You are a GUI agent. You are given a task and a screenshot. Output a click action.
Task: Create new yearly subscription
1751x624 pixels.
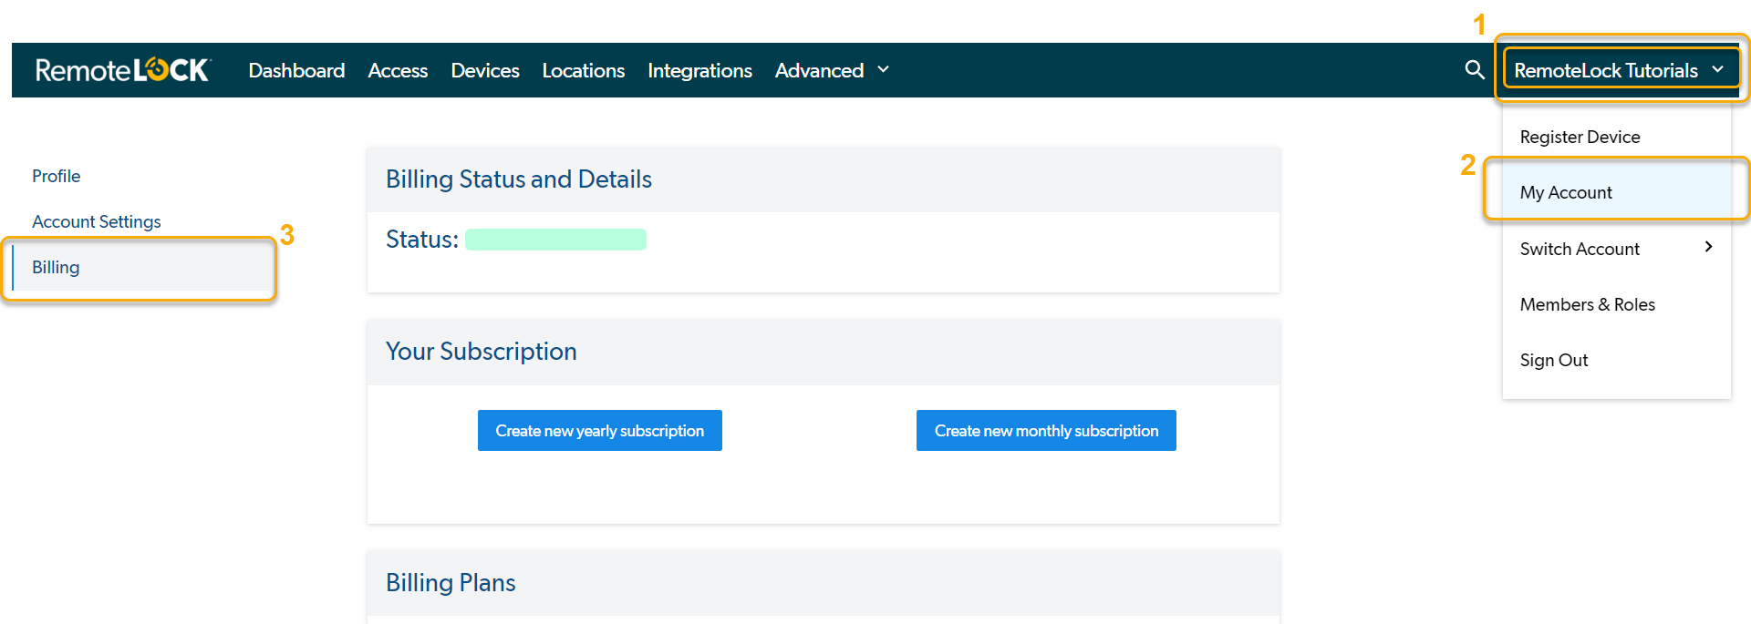tap(600, 430)
